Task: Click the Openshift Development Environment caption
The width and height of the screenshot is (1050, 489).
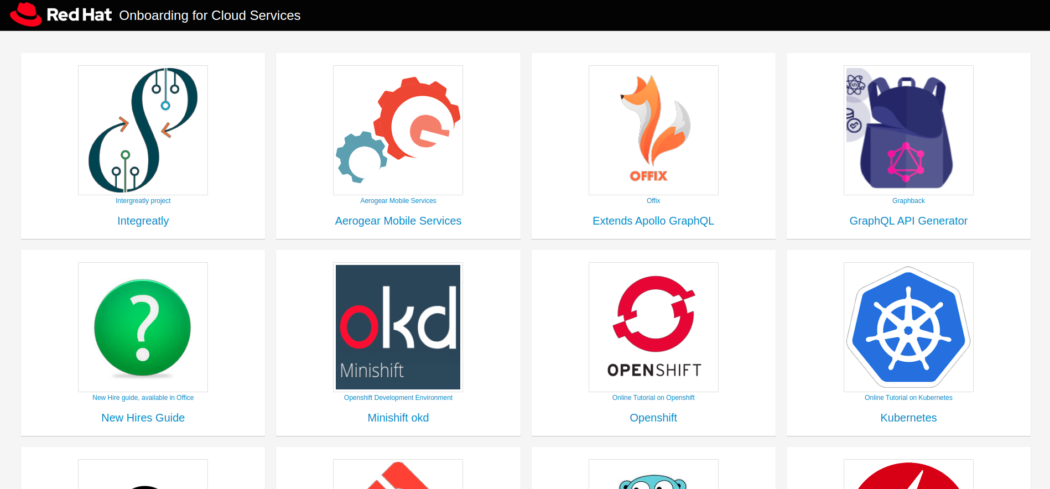Action: click(x=398, y=398)
